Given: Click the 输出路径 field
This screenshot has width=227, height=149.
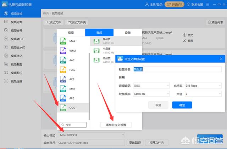Looking at the screenshot, I should coord(92,143).
